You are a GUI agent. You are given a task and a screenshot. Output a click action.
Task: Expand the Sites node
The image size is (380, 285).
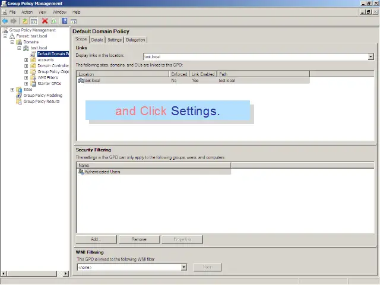click(x=12, y=90)
